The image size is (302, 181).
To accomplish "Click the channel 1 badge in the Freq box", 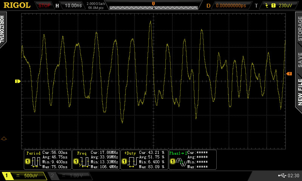I will click(x=76, y=161).
